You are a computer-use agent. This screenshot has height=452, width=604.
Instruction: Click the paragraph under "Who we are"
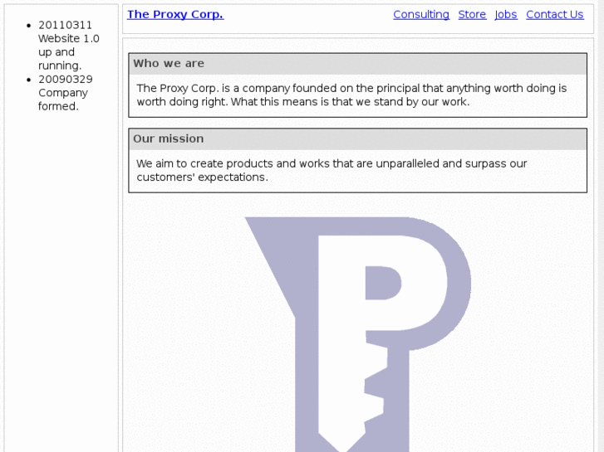[351, 95]
